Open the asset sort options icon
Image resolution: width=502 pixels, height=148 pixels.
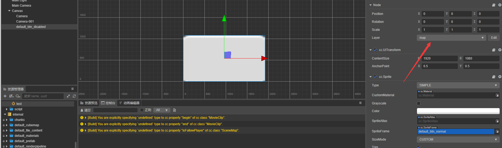(11, 96)
